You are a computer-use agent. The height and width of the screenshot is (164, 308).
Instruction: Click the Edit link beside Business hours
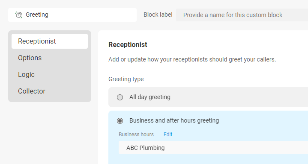pyautogui.click(x=168, y=135)
